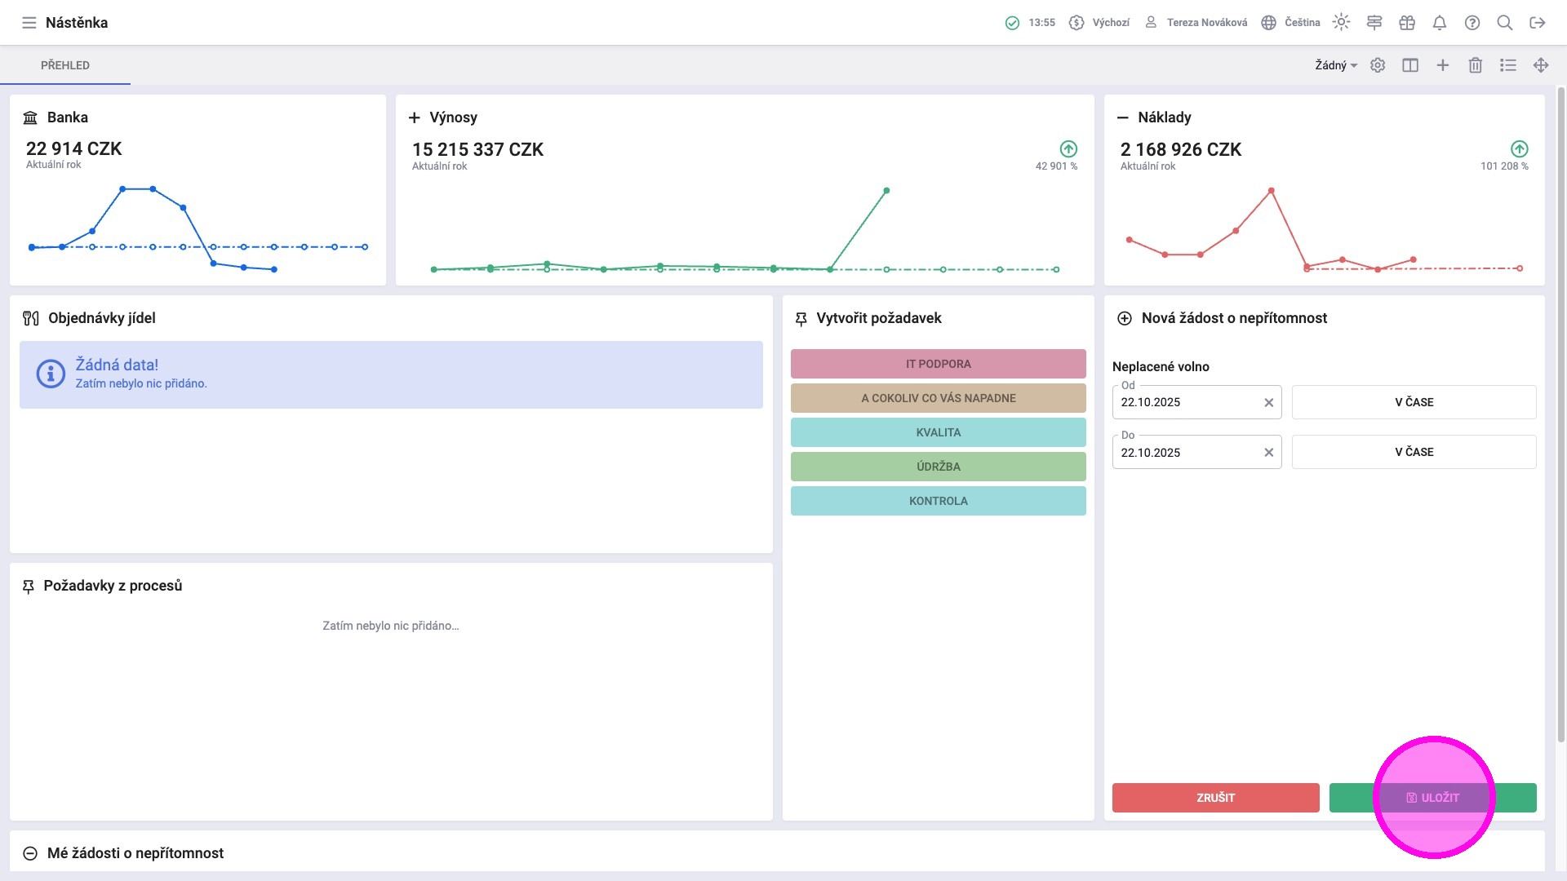The image size is (1567, 881).
Task: Open the Tereza Nováková user menu
Action: click(1196, 23)
